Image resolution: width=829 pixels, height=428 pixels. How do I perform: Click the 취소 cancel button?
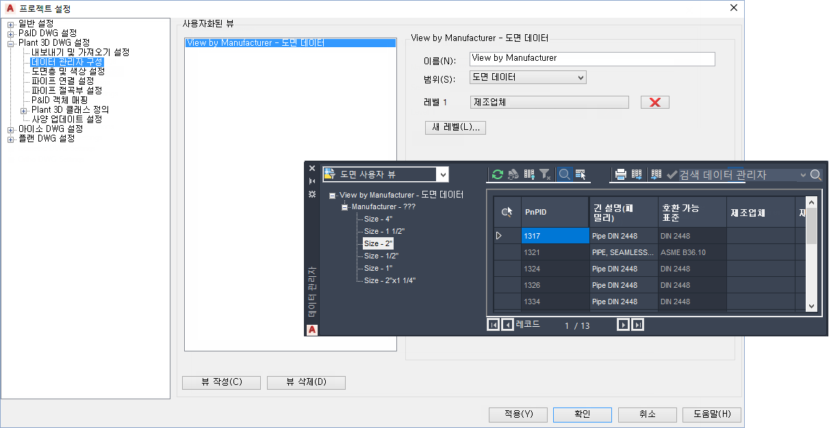(x=647, y=415)
